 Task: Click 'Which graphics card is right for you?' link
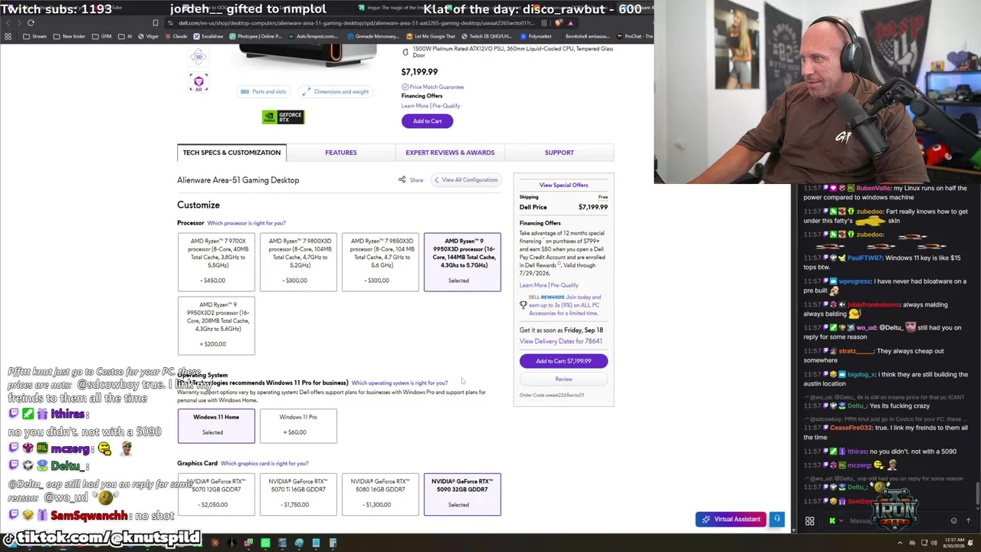264,464
